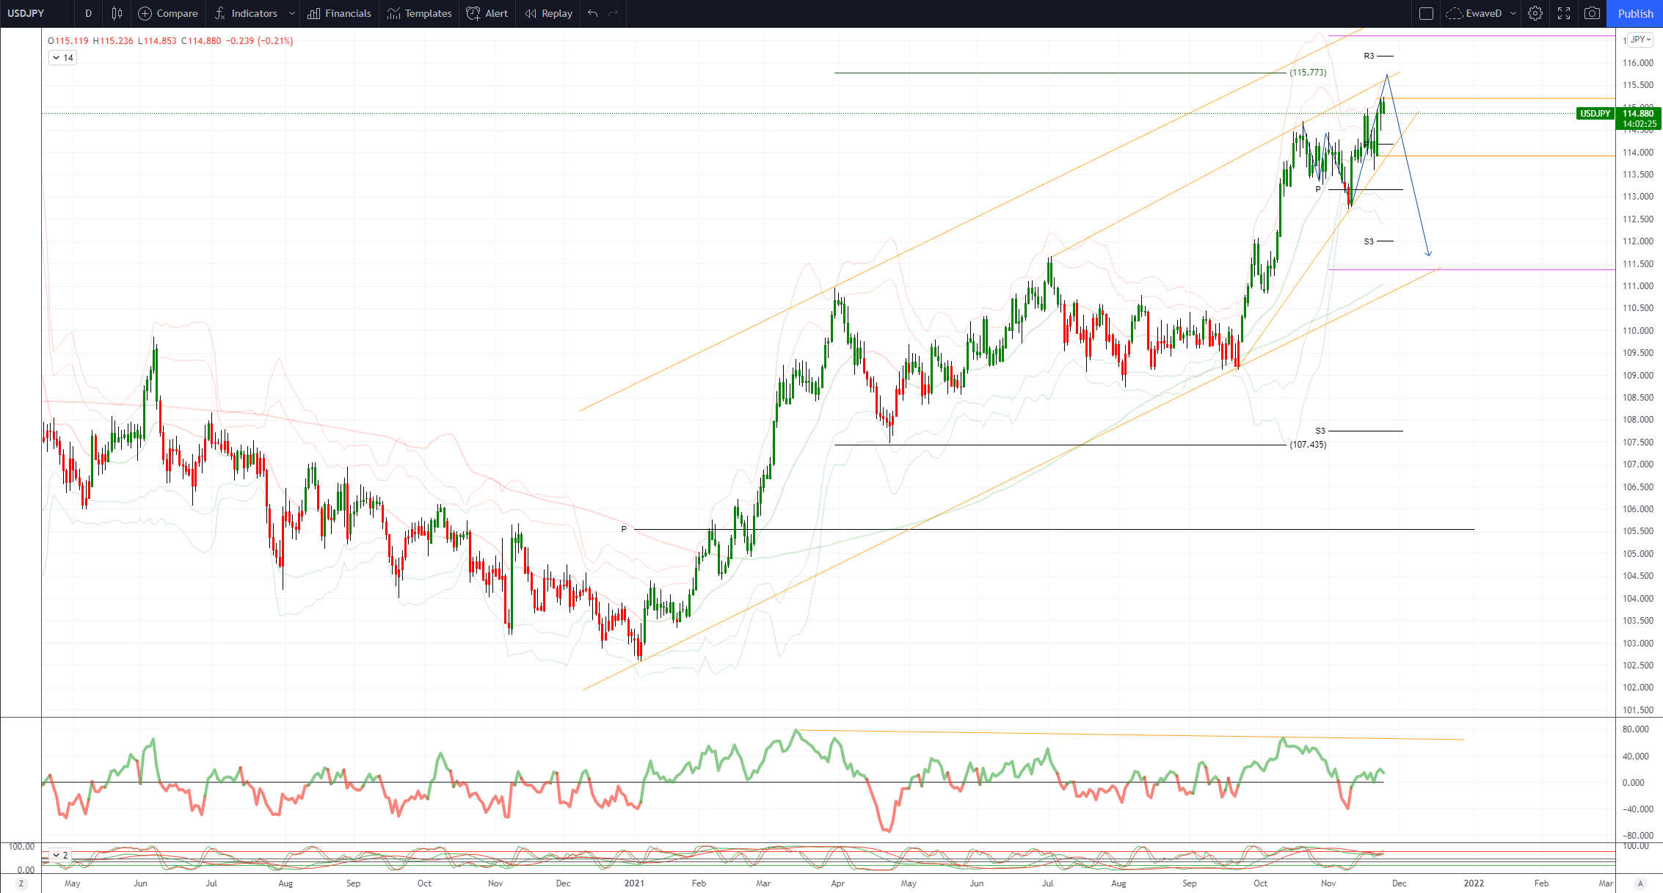1663x893 pixels.
Task: Click the 80.000 oscillator scale label
Action: (1637, 729)
